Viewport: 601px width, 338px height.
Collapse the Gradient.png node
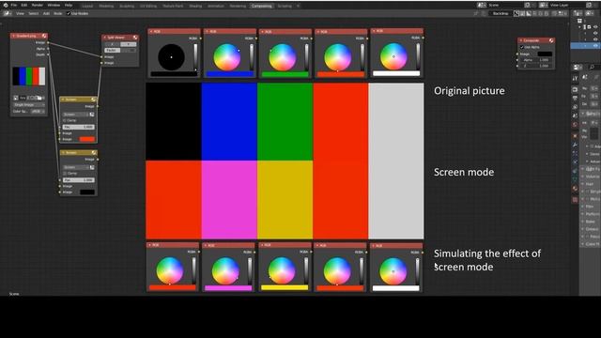(14, 36)
